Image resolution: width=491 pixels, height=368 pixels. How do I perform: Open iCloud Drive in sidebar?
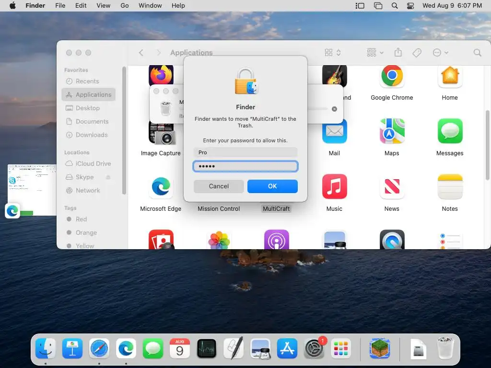[89, 164]
